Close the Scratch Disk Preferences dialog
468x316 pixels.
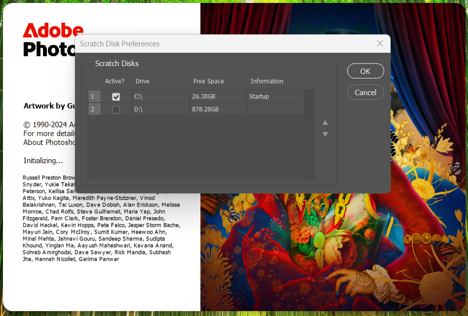pyautogui.click(x=380, y=43)
